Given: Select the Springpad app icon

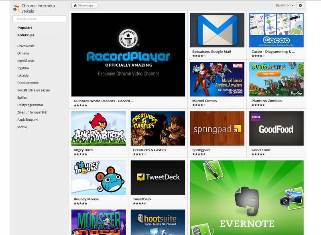Looking at the screenshot, I should pyautogui.click(x=217, y=128).
